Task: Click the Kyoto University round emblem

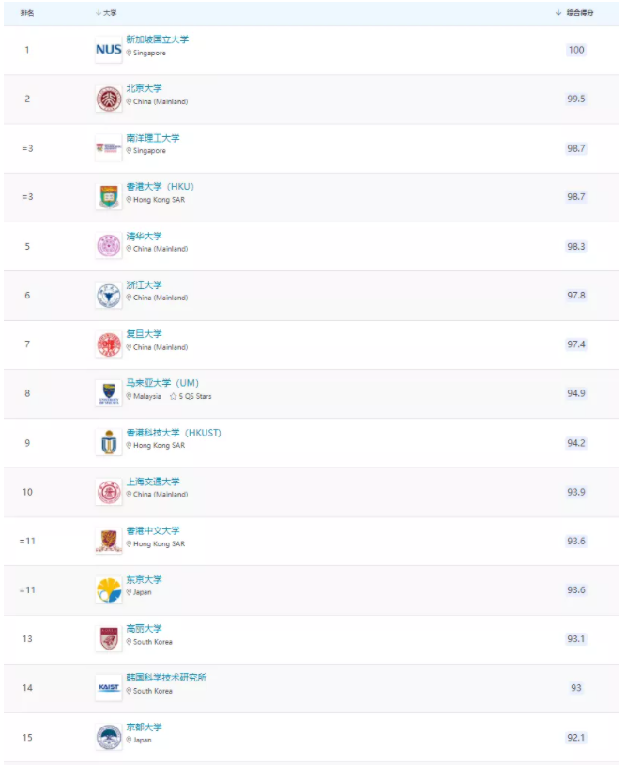Action: 108,737
